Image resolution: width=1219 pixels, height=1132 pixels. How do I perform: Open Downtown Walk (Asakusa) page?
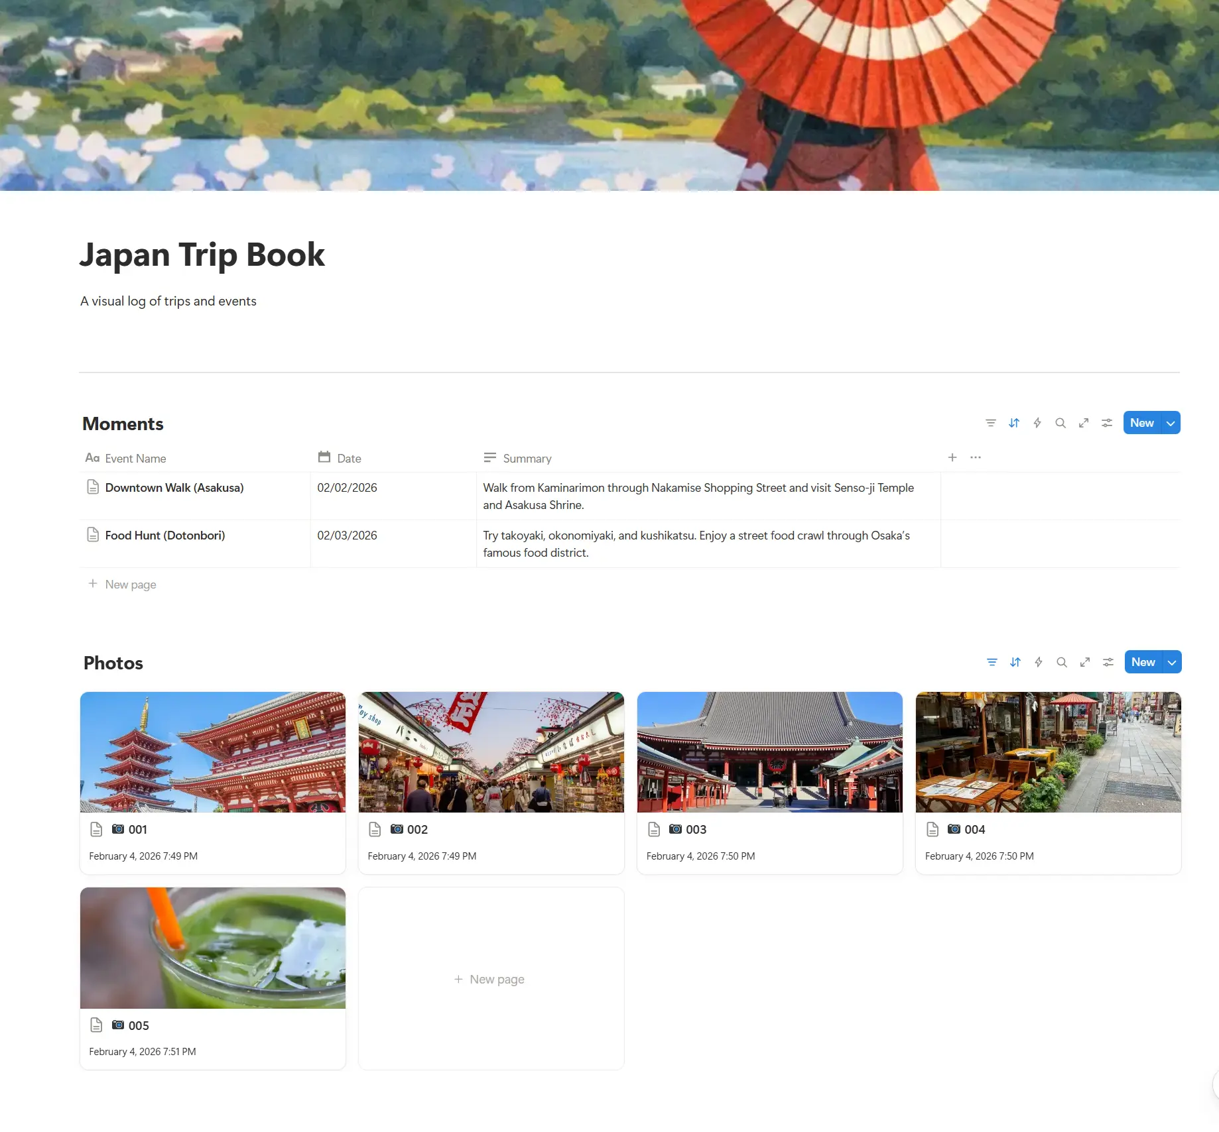click(x=174, y=488)
